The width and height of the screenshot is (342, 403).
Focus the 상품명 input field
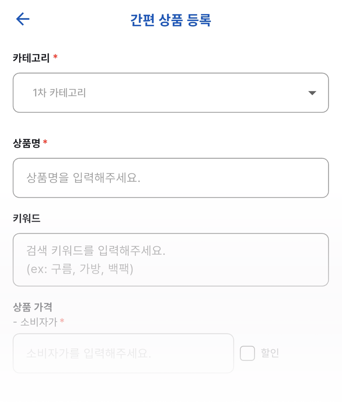(x=170, y=178)
